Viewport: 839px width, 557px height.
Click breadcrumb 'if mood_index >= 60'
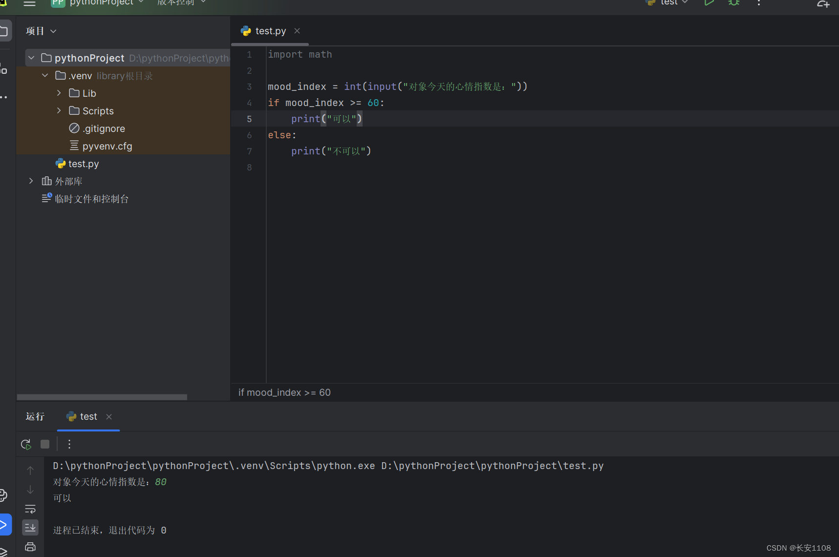[x=284, y=393]
